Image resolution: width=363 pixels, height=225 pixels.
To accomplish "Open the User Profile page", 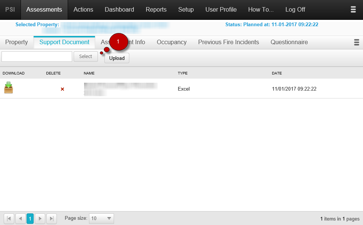I will [x=221, y=9].
